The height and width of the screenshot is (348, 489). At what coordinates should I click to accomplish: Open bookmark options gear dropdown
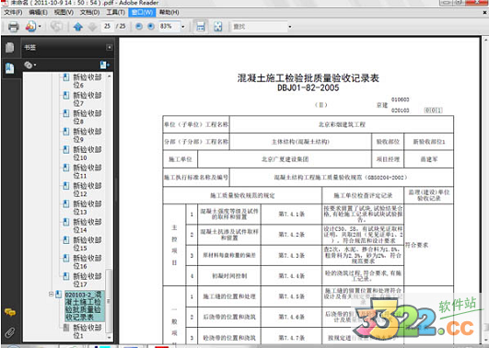click(x=30, y=64)
